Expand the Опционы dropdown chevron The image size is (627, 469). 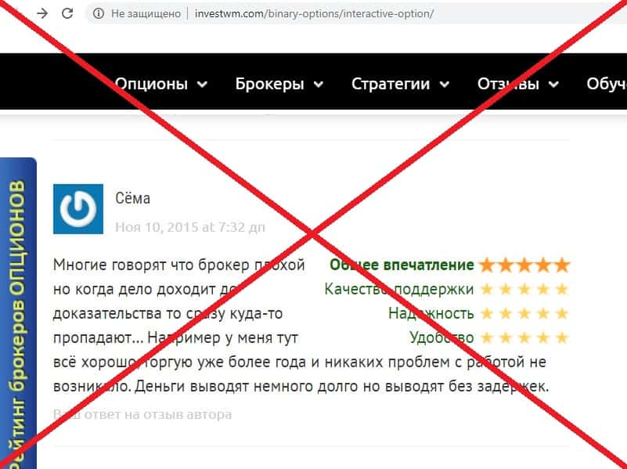click(x=202, y=85)
